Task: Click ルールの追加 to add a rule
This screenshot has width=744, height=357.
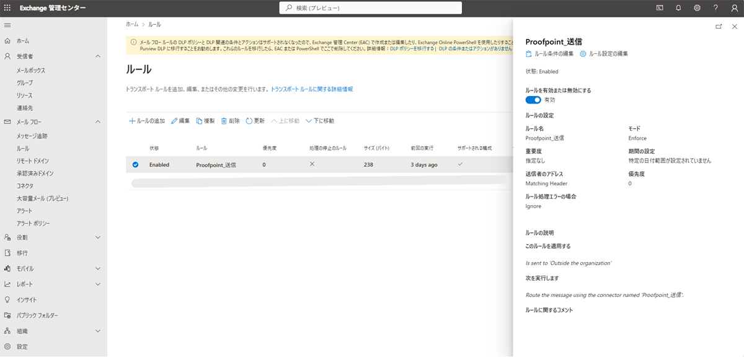Action: point(147,121)
